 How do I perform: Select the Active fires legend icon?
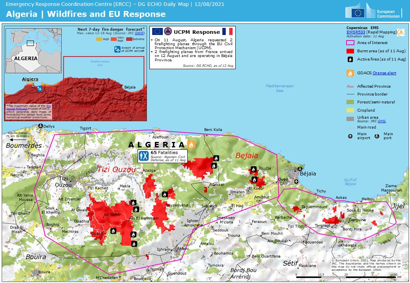click(x=350, y=59)
